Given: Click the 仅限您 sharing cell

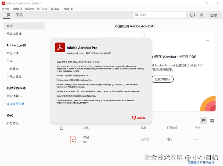Looking at the screenshot, I should pos(145,139).
